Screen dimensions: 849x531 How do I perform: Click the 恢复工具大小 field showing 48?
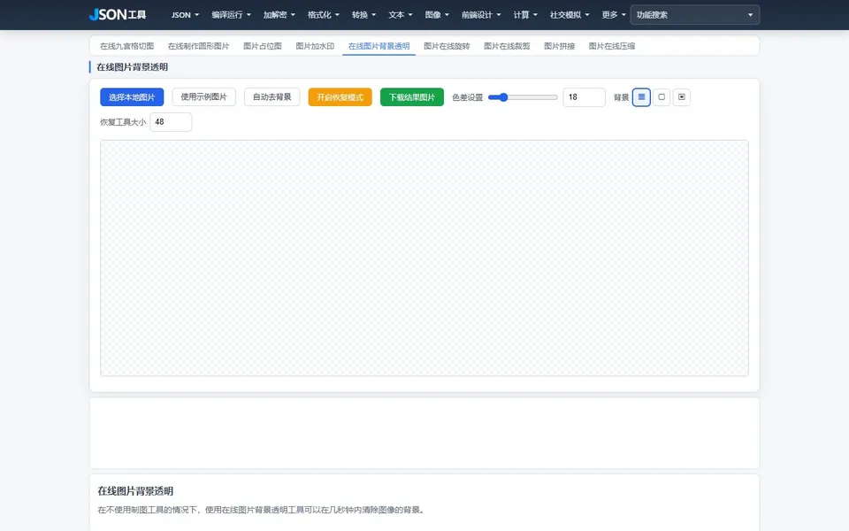click(x=171, y=122)
